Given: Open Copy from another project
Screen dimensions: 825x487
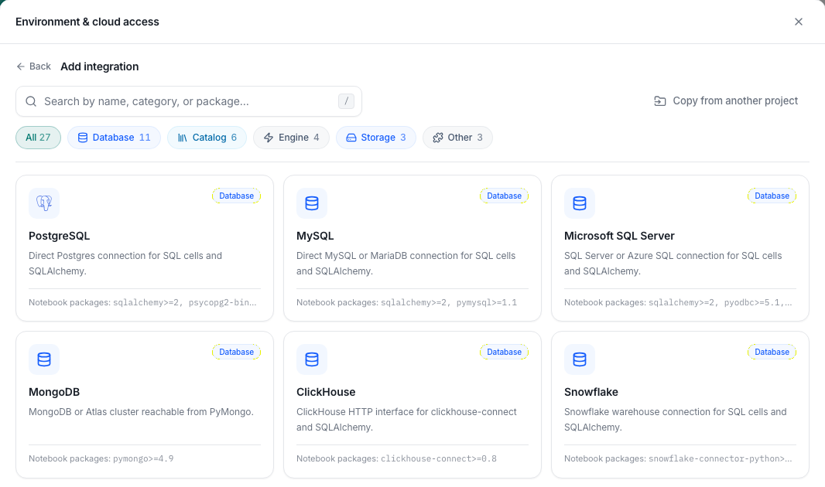Looking at the screenshot, I should [726, 100].
